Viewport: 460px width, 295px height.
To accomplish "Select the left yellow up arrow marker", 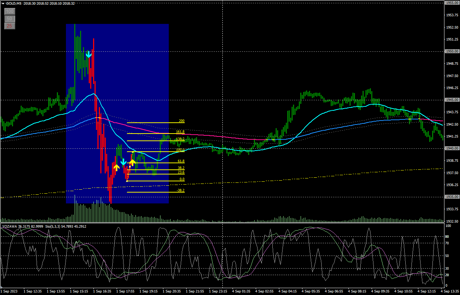I will 116,167.
